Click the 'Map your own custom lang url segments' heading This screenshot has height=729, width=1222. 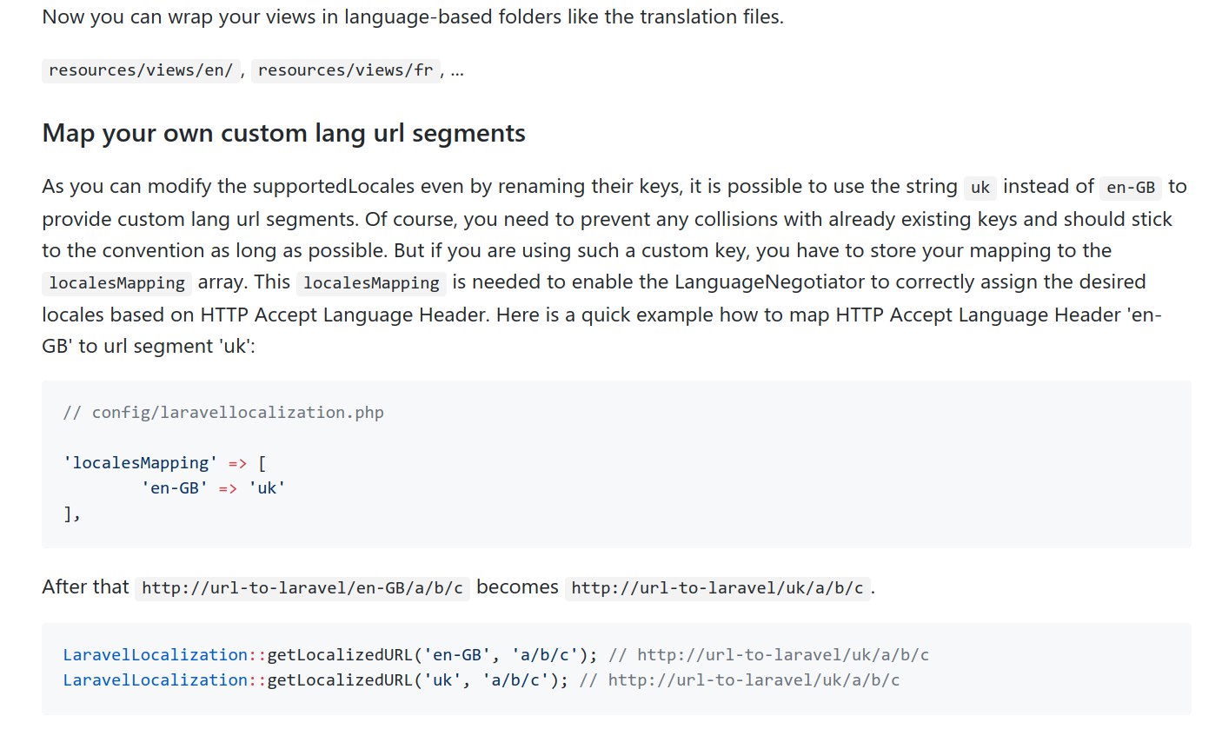[283, 134]
